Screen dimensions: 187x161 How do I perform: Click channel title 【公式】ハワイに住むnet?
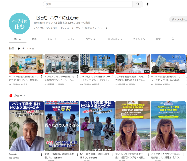click(57, 18)
